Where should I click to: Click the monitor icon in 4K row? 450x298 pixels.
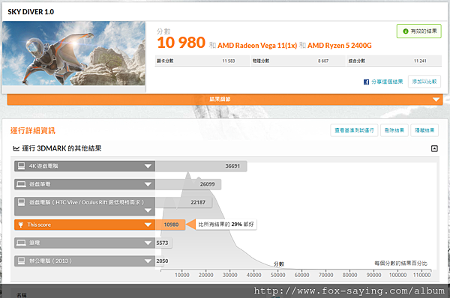21,166
